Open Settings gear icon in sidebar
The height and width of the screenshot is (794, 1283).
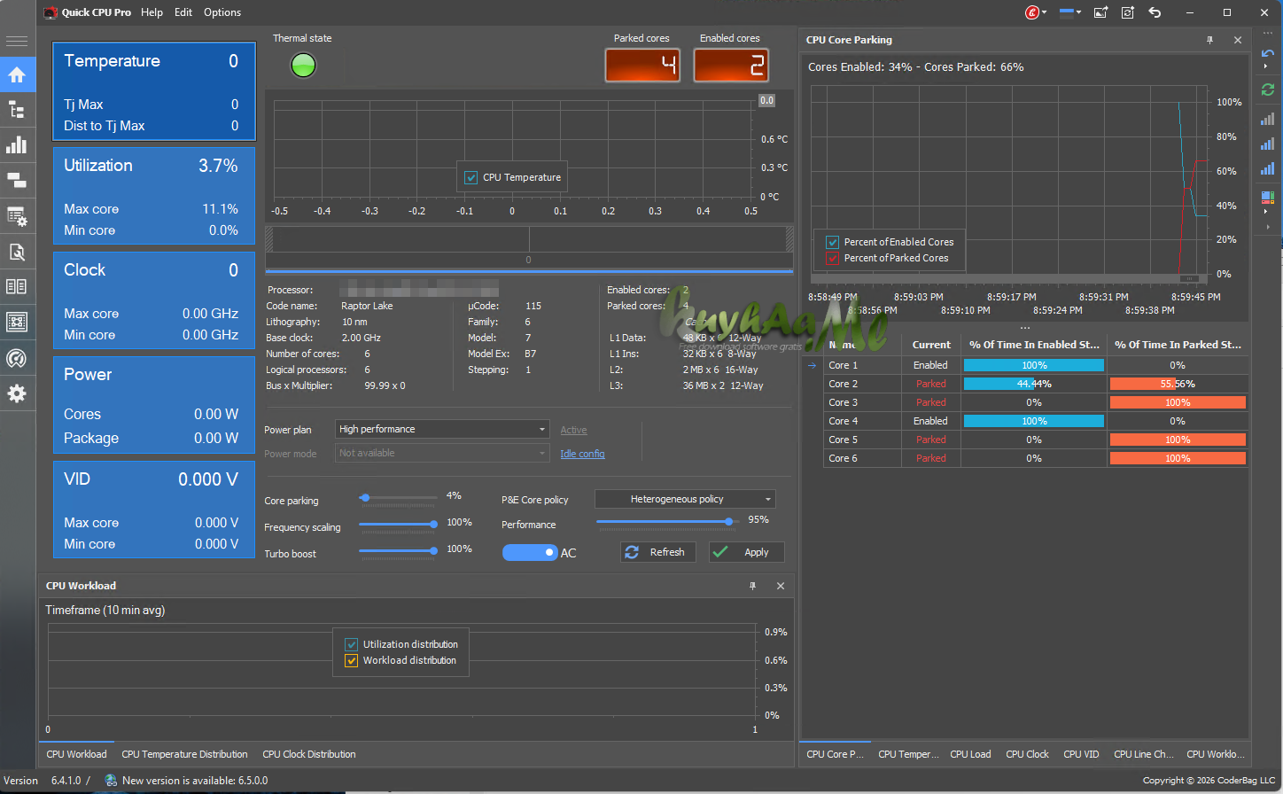click(x=17, y=393)
